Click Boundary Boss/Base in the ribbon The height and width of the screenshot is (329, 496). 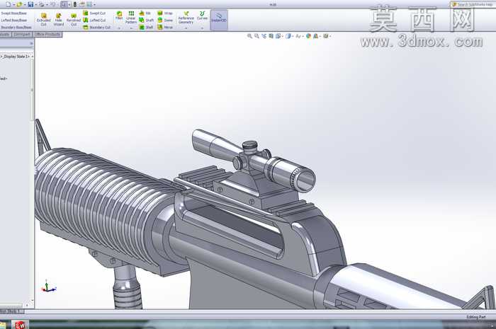coord(16,28)
